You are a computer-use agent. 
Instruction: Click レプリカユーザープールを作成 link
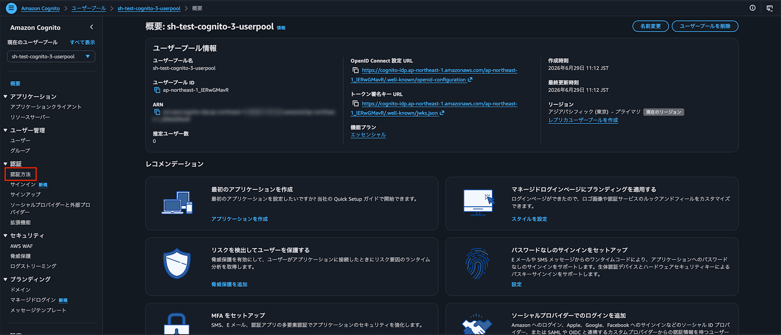tap(583, 120)
